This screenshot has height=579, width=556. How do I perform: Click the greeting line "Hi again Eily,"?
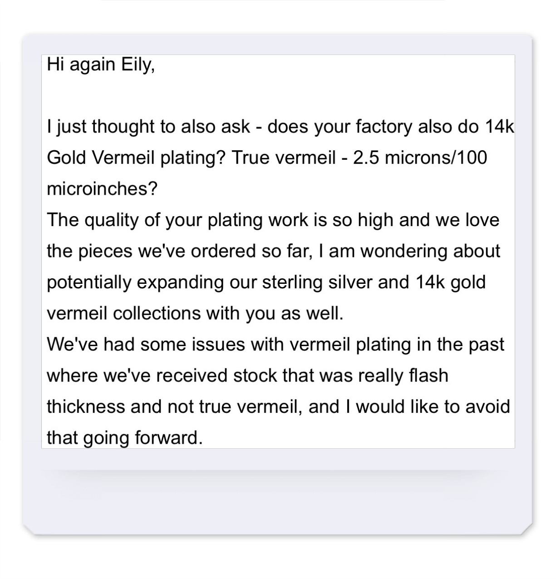coord(101,64)
